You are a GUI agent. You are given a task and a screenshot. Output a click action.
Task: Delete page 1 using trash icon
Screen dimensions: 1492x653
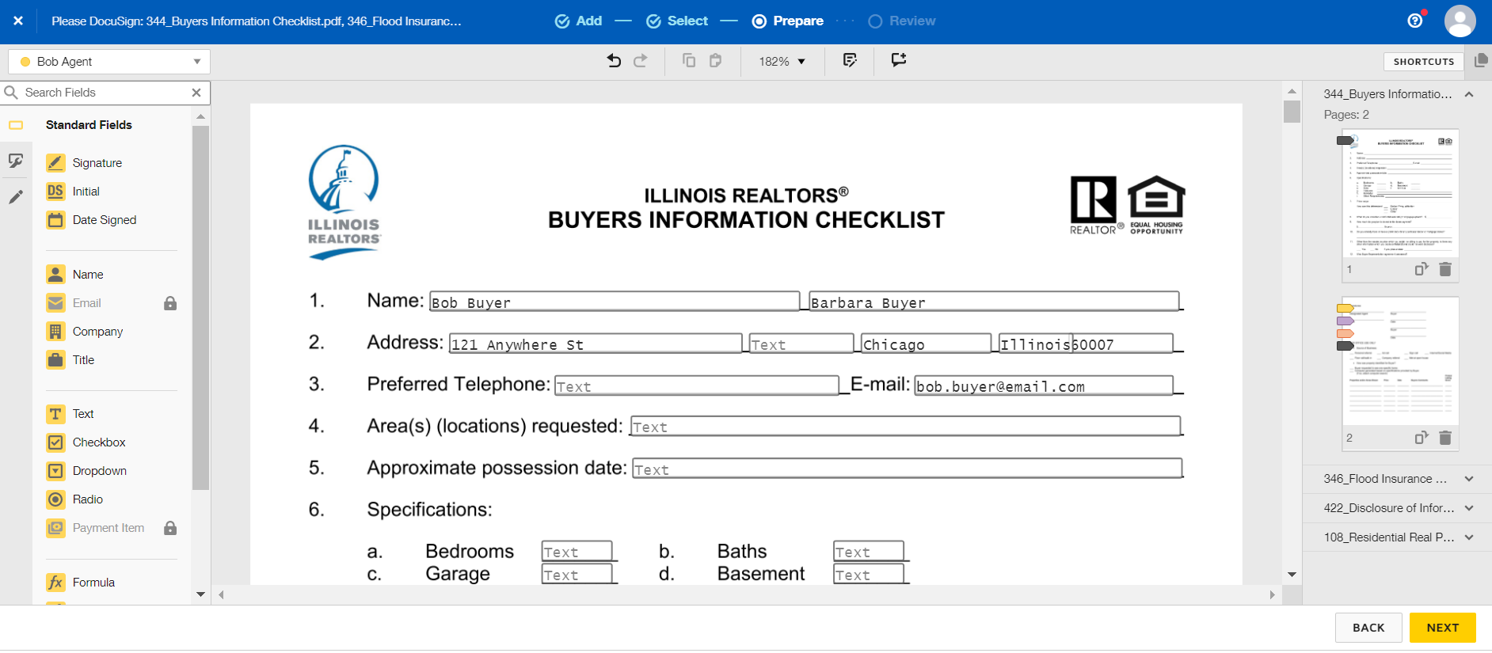point(1445,269)
